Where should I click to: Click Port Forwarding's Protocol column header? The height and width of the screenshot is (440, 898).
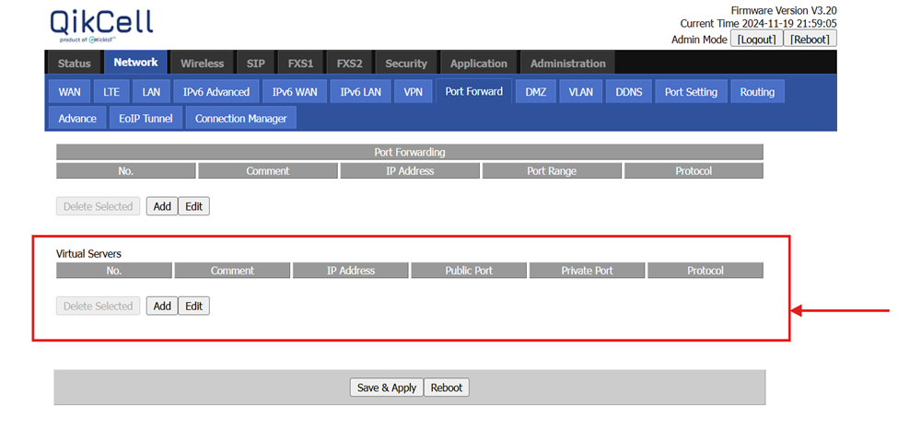[694, 171]
